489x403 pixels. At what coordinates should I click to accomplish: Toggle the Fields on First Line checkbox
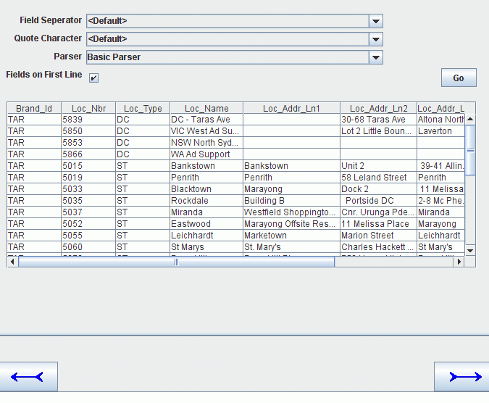(x=93, y=78)
